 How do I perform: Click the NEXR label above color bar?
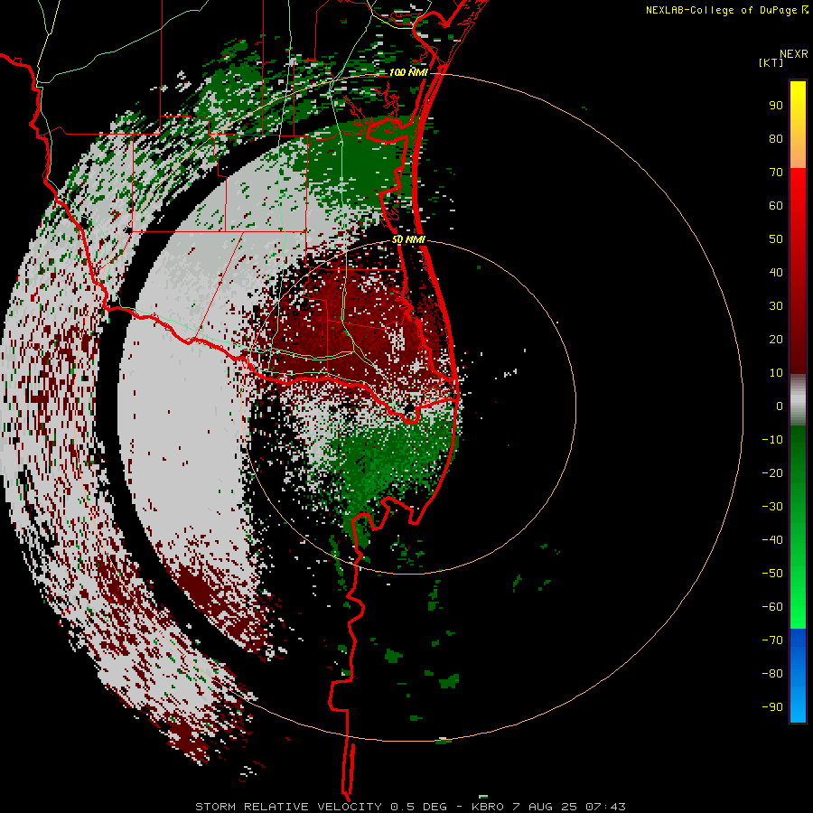coord(794,54)
